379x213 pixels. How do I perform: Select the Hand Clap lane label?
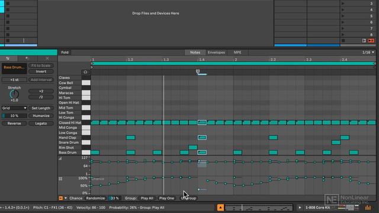(x=68, y=138)
